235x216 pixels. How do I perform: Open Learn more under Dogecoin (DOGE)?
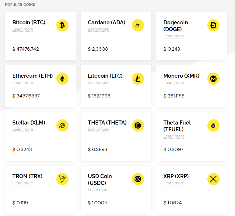(x=174, y=36)
